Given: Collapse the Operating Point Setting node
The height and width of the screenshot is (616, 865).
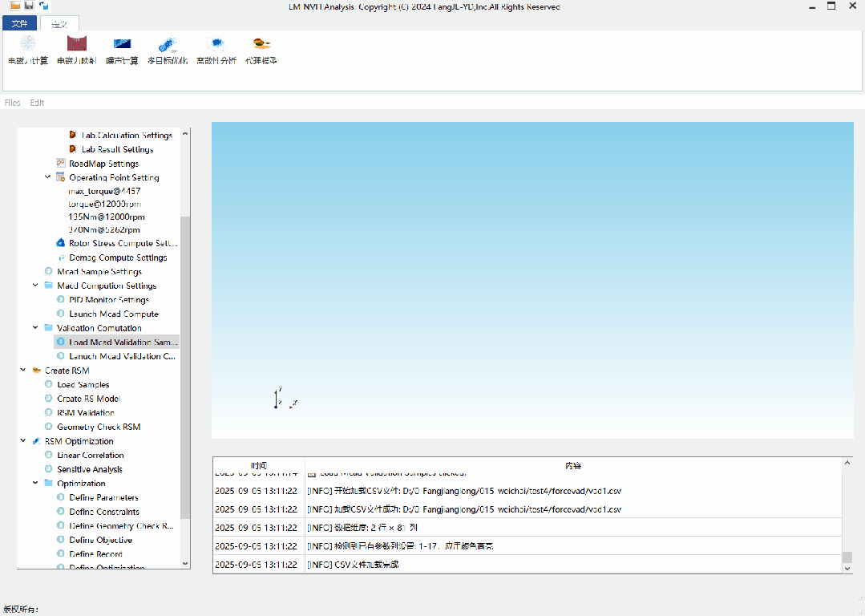Looking at the screenshot, I should pyautogui.click(x=48, y=177).
